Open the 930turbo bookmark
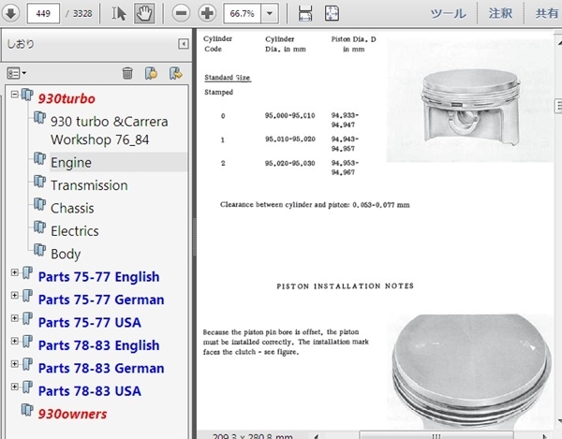The image size is (562, 439). [67, 99]
